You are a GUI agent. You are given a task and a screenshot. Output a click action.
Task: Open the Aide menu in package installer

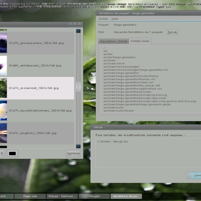(115, 19)
